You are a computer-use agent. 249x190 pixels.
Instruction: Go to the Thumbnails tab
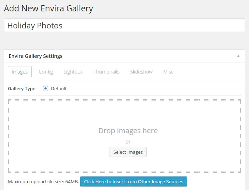click(x=106, y=72)
